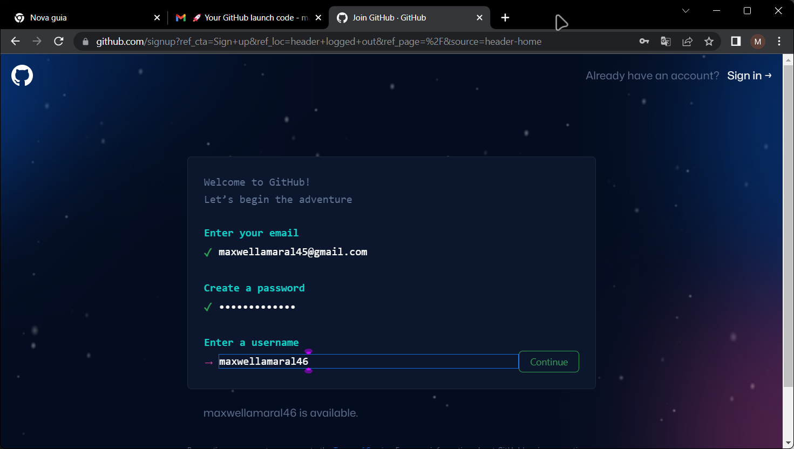Click the email maxwellamaral45@gmail.com

293,252
